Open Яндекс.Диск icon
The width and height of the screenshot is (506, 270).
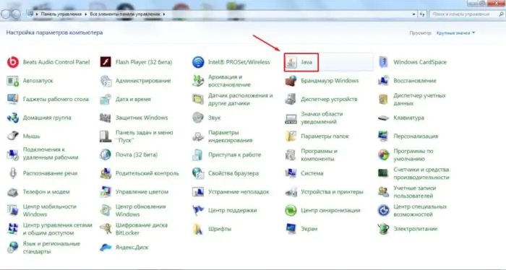(106, 248)
